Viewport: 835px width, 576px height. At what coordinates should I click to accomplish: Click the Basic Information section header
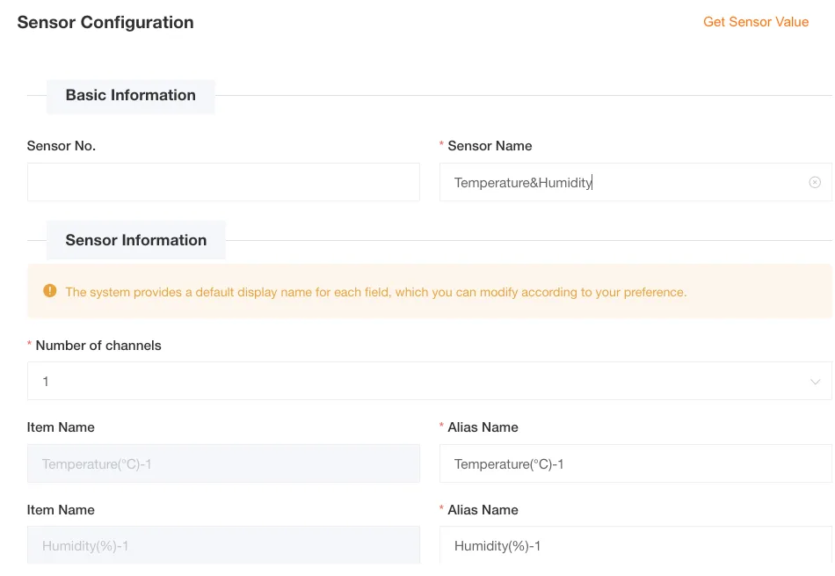(x=130, y=95)
